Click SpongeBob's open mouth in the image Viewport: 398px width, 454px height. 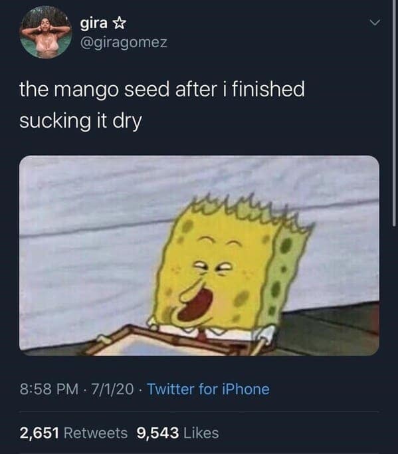click(196, 305)
